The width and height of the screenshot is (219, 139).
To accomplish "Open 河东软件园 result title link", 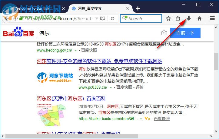I will coord(100,61).
